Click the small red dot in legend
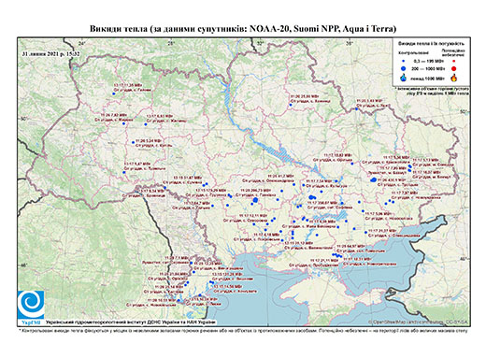The height and width of the screenshot is (344, 486). coord(453,61)
